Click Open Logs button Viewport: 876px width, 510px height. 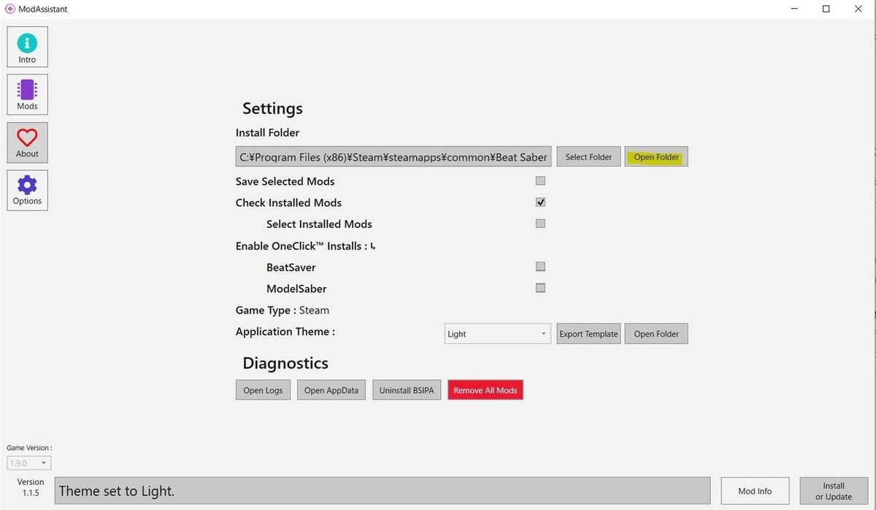pos(263,390)
